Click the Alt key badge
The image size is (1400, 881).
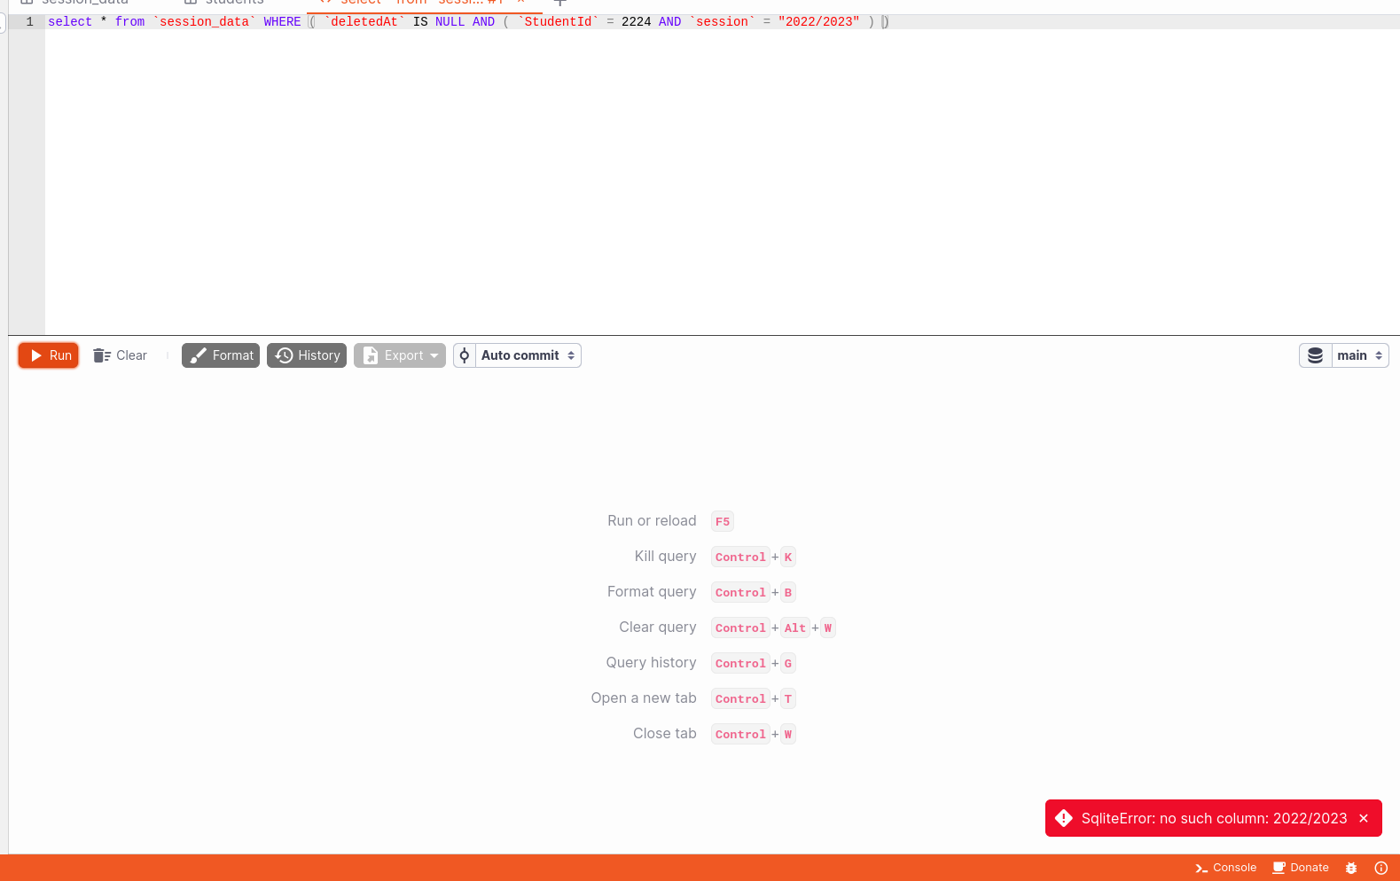795,628
